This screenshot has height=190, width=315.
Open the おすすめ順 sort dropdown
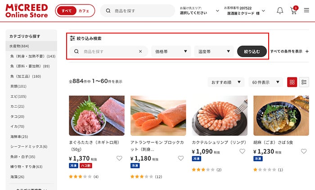pos(226,82)
